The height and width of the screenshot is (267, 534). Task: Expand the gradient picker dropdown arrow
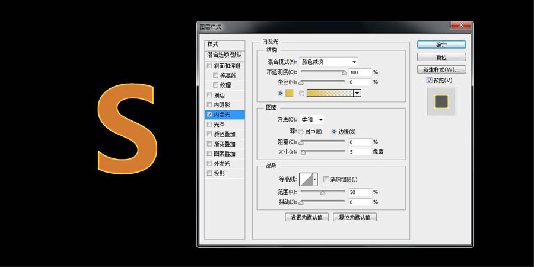point(357,93)
